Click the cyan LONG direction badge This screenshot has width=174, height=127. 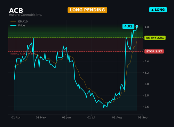click(158, 10)
